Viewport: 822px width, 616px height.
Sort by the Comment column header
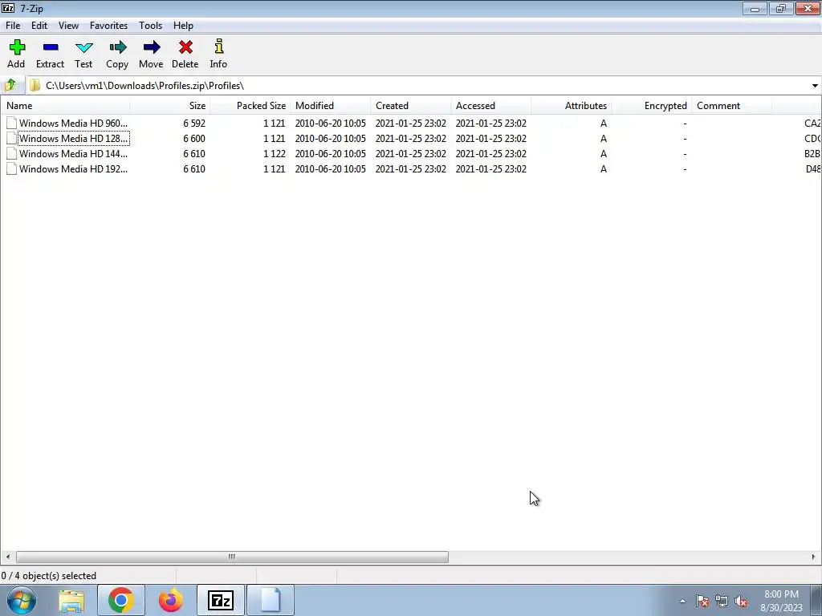731,106
